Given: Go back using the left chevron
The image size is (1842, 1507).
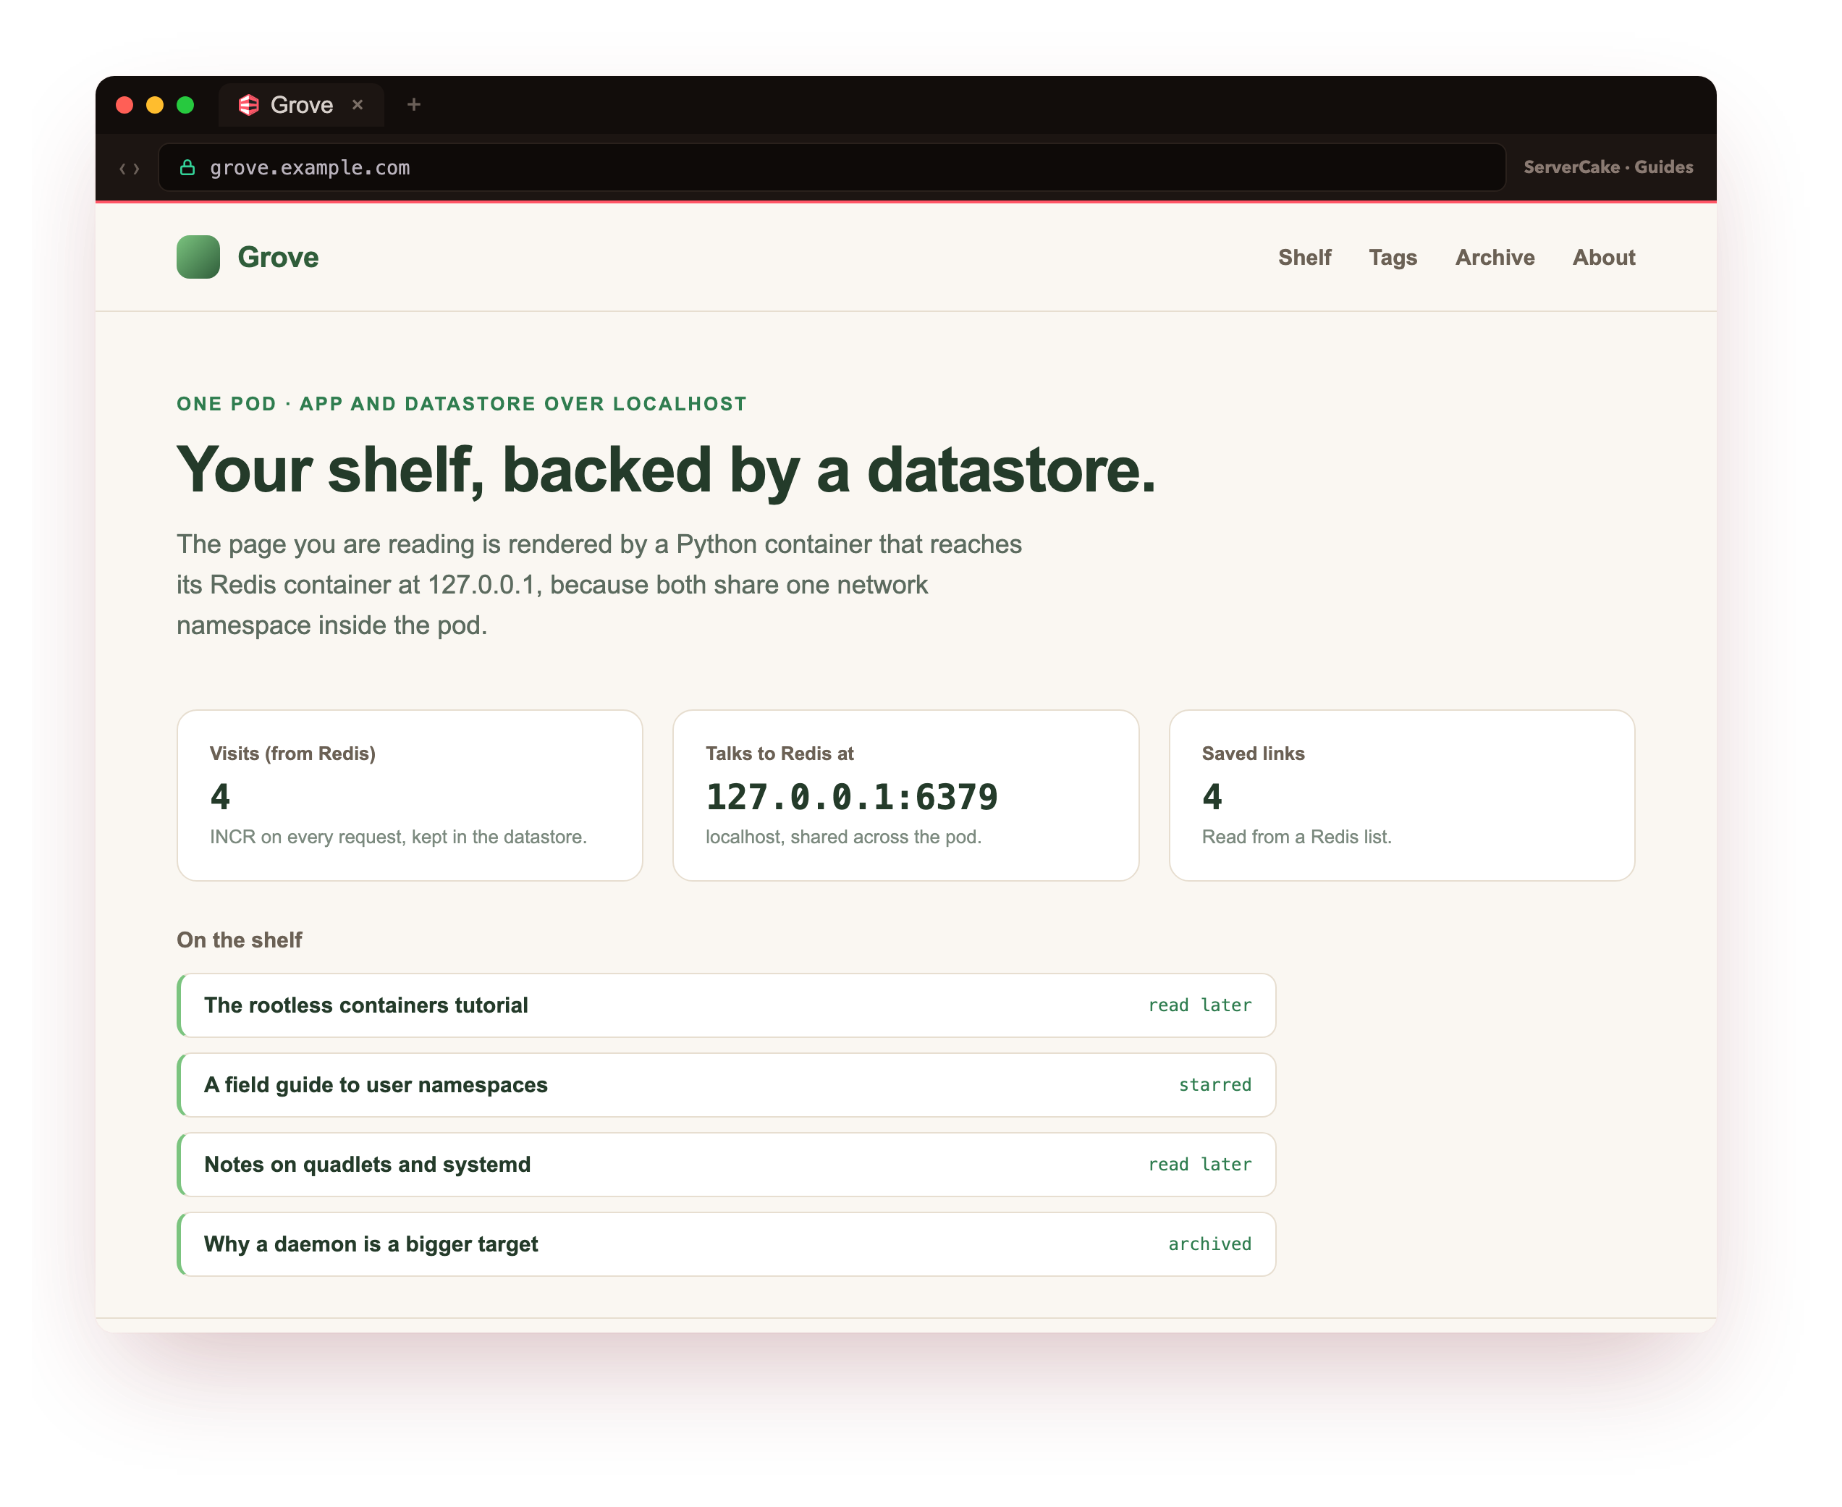Looking at the screenshot, I should click(122, 169).
